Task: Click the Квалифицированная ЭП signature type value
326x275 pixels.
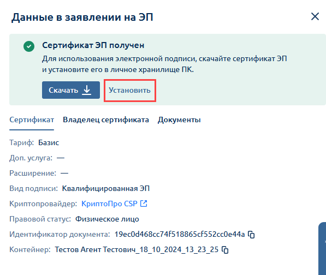Action: coord(106,188)
